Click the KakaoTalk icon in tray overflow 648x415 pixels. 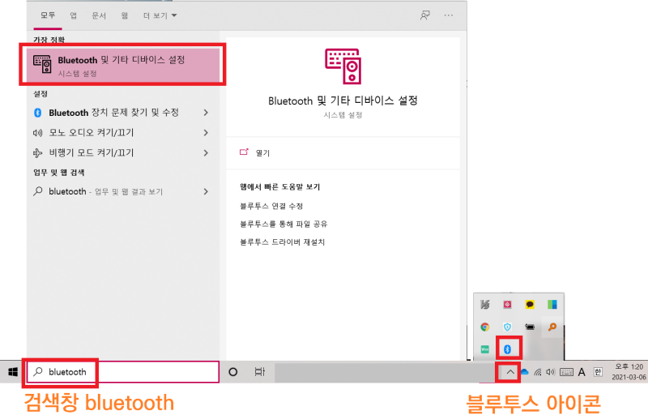point(530,305)
